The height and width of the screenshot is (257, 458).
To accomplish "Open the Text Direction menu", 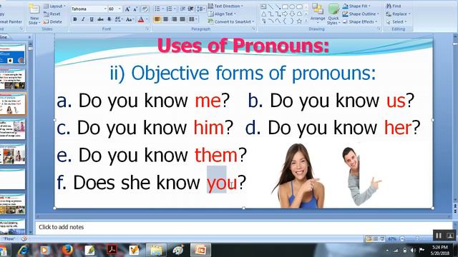I will pyautogui.click(x=225, y=6).
